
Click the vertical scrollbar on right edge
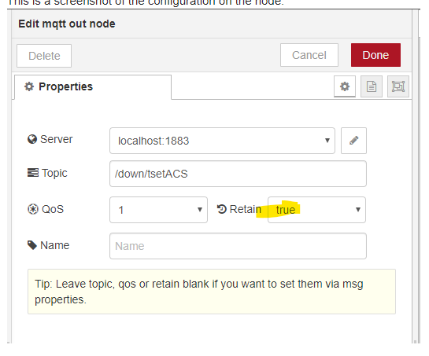click(x=419, y=189)
